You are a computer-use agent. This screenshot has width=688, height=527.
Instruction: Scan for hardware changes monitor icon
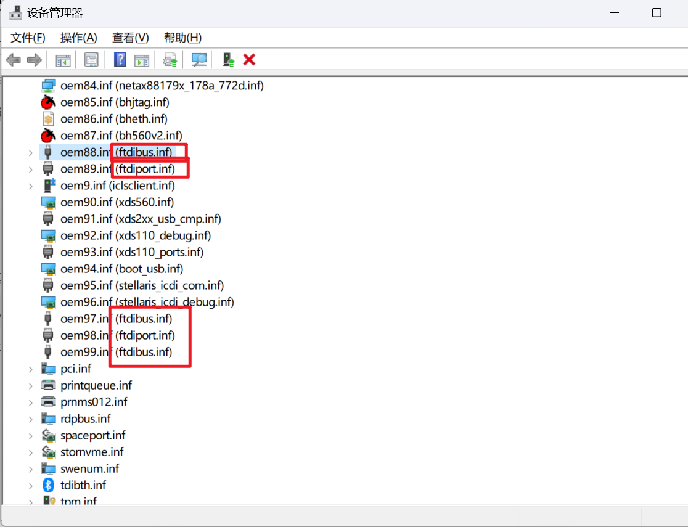tap(199, 60)
